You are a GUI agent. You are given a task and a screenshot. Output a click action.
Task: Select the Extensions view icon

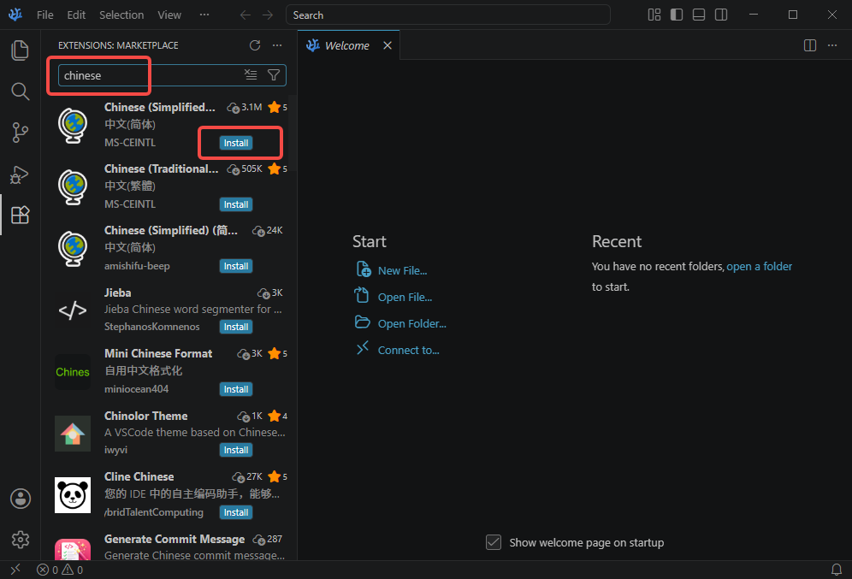pos(21,215)
